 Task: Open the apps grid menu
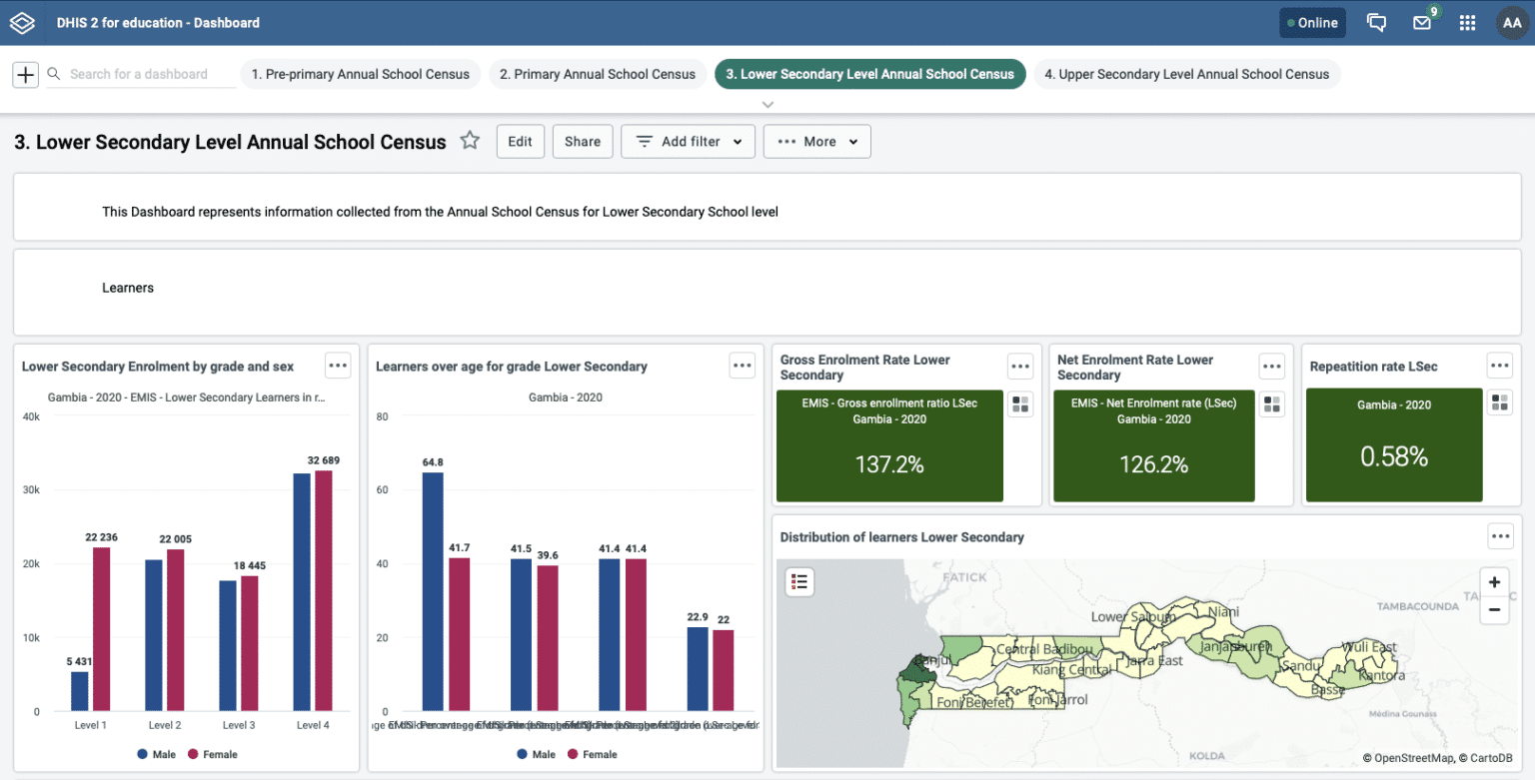pos(1467,23)
